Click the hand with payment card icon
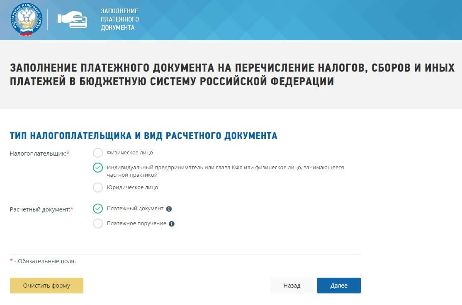This screenshot has height=305, width=462. [73, 19]
